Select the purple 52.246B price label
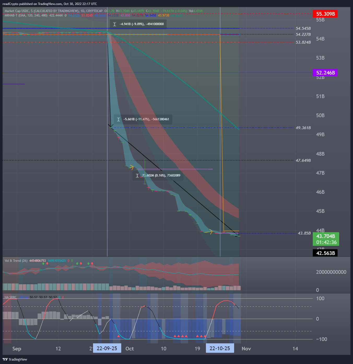353x364 pixels. pyautogui.click(x=325, y=73)
